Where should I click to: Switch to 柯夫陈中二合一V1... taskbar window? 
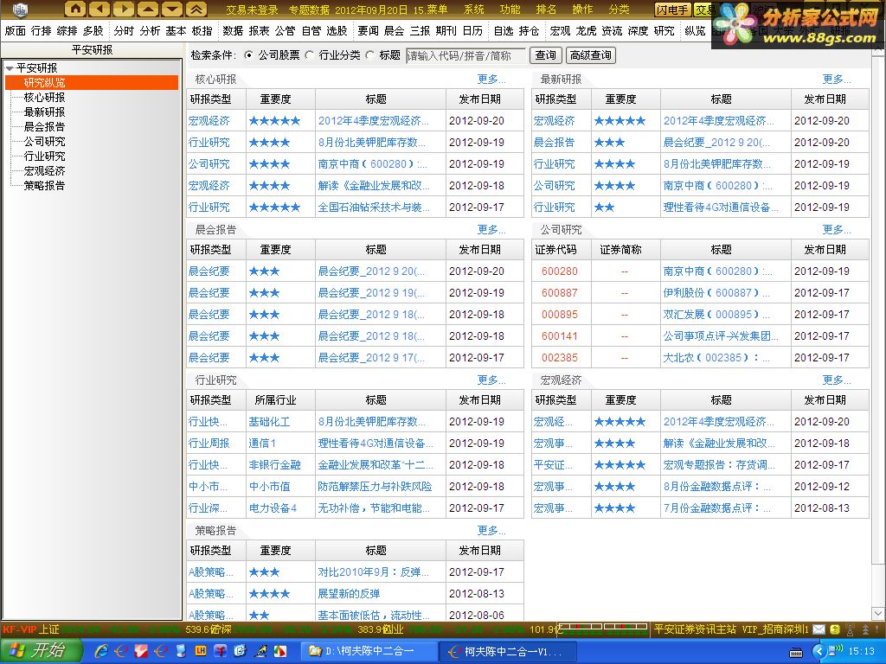point(507,652)
